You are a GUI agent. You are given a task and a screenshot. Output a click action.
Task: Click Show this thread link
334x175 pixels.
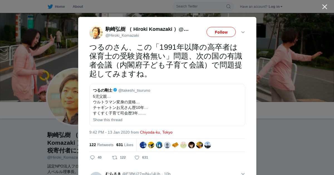click(108, 120)
